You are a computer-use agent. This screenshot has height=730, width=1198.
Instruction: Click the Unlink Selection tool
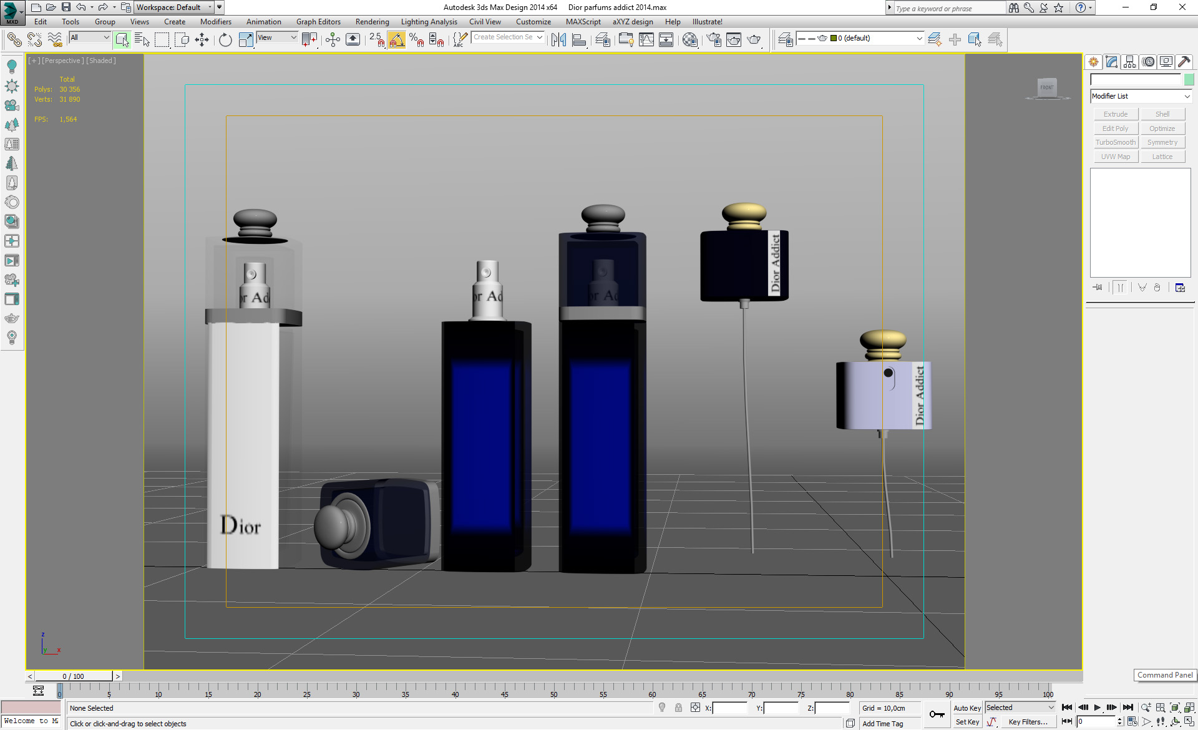pyautogui.click(x=34, y=40)
